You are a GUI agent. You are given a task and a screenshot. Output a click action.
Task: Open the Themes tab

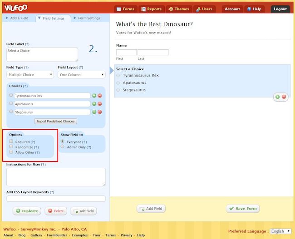click(x=179, y=9)
